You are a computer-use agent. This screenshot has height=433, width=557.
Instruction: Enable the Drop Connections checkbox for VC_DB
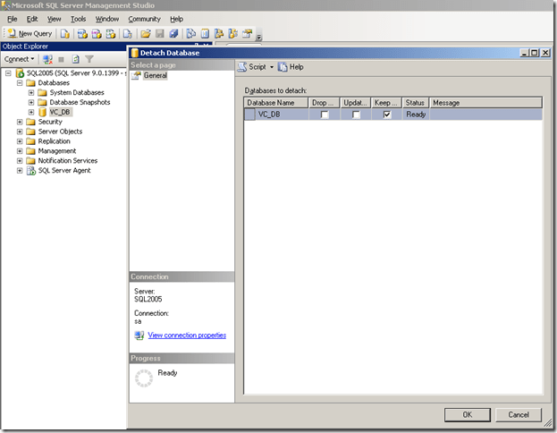pos(325,115)
